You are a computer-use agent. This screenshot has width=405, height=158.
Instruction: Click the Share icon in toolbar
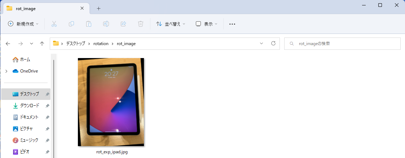tap(123, 24)
